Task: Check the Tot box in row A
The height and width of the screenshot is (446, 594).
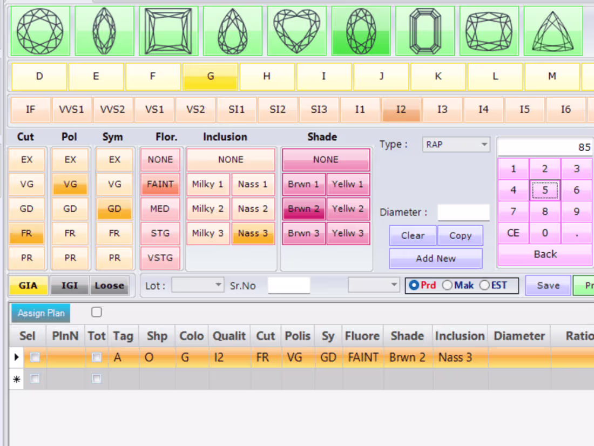Action: click(97, 357)
